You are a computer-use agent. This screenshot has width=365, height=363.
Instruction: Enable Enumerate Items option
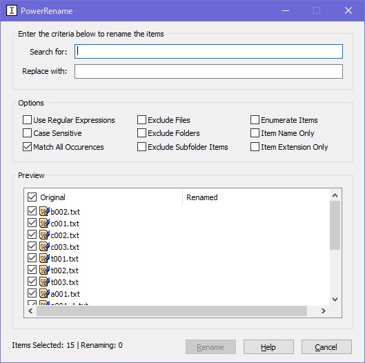pyautogui.click(x=255, y=120)
